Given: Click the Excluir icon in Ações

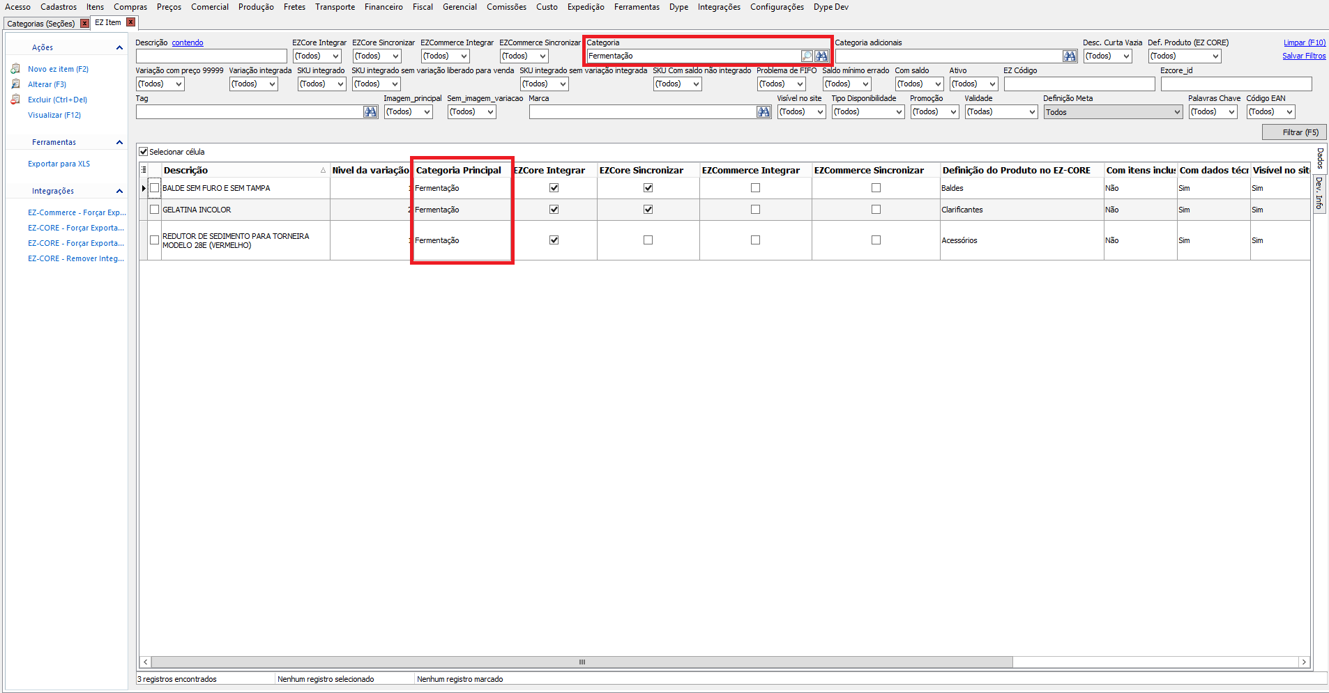Looking at the screenshot, I should click(x=15, y=100).
